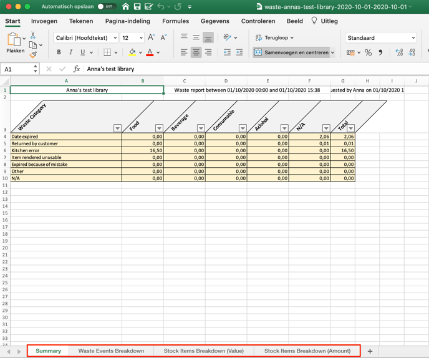Open the Samenvoegen en centreren dropdown arrow

click(x=333, y=52)
